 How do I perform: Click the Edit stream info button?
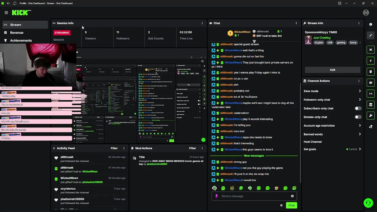pos(333,70)
